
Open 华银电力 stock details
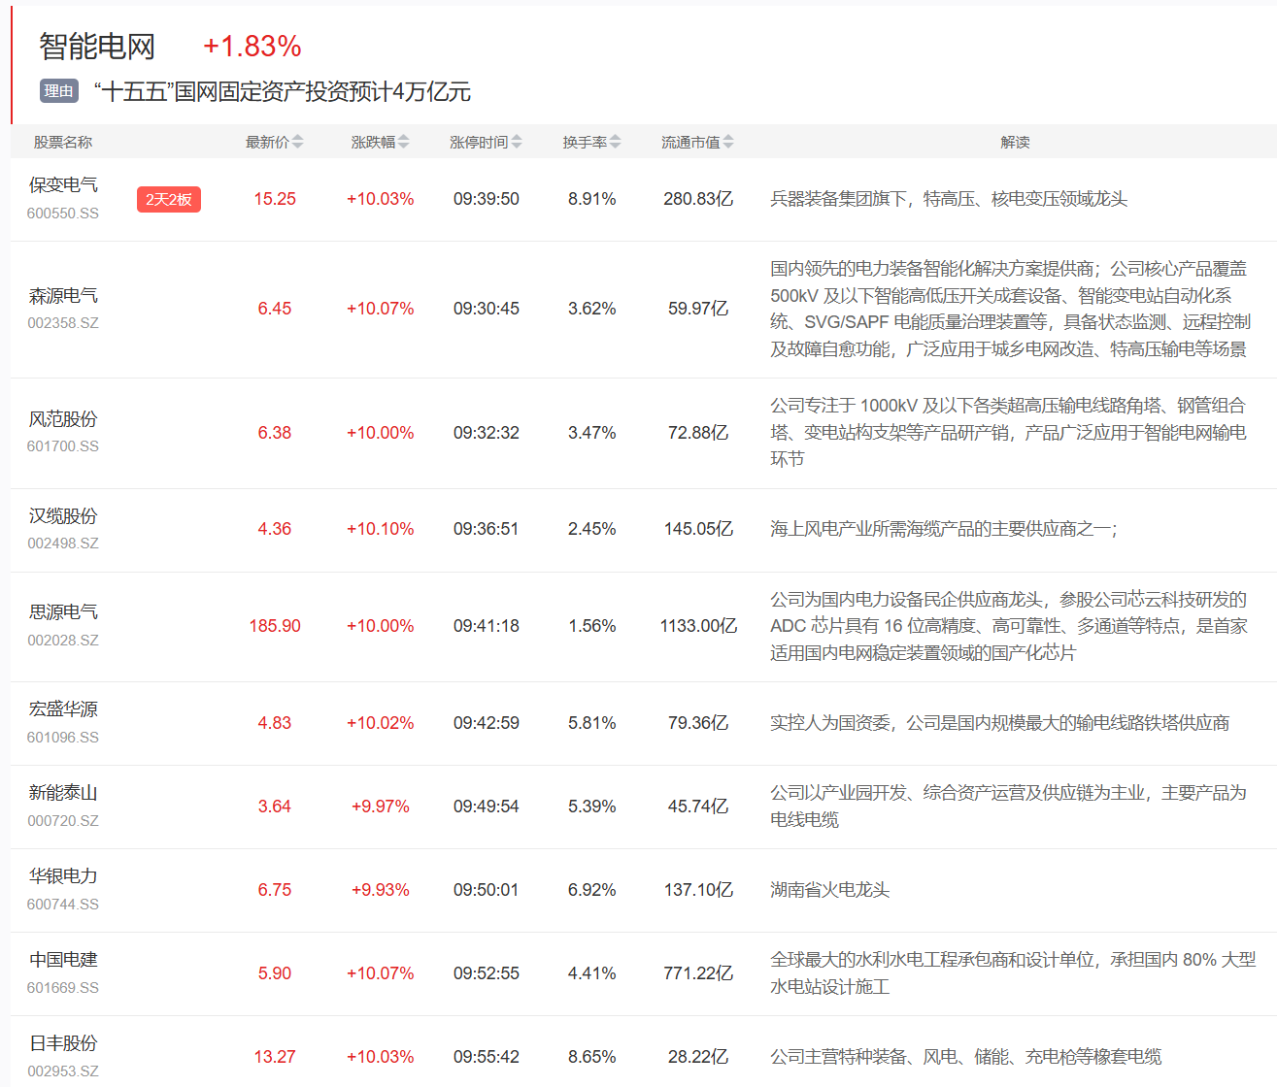tap(63, 876)
